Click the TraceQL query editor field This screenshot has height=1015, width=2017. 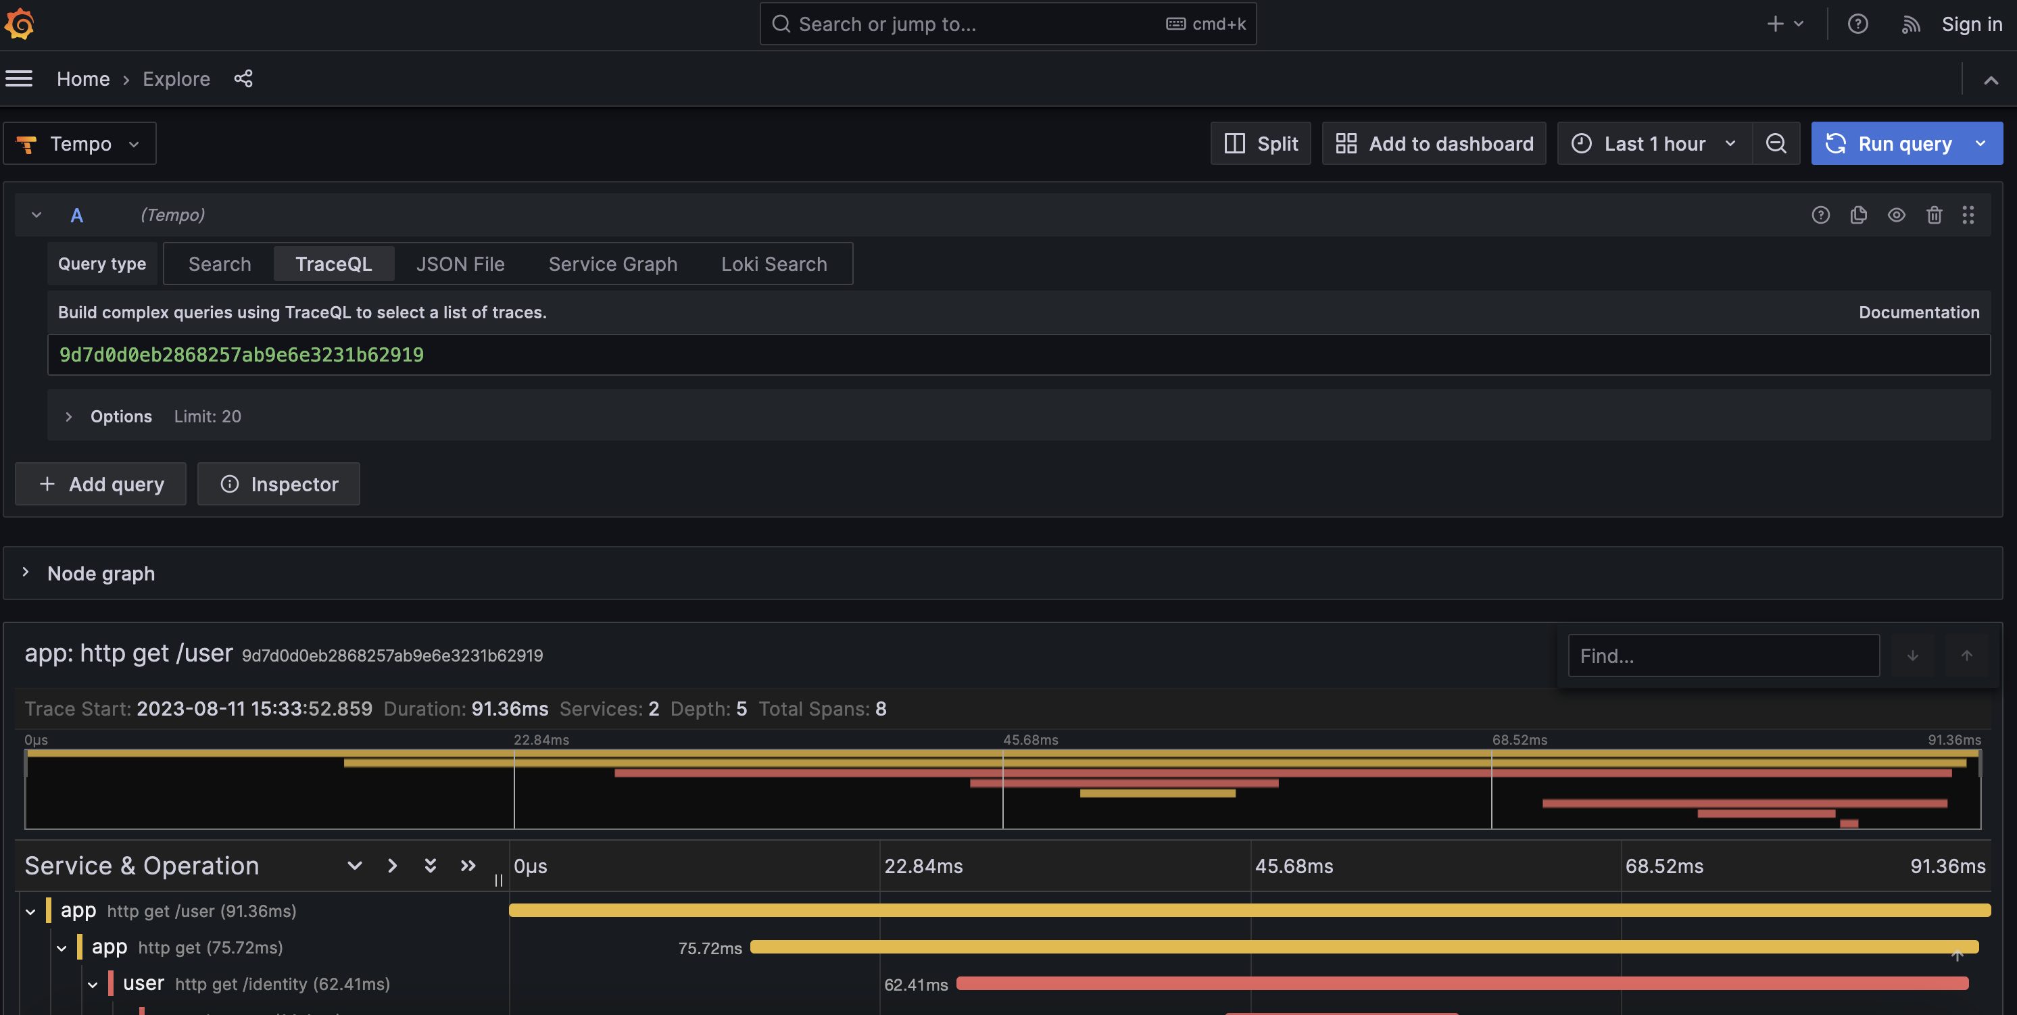click(1019, 355)
